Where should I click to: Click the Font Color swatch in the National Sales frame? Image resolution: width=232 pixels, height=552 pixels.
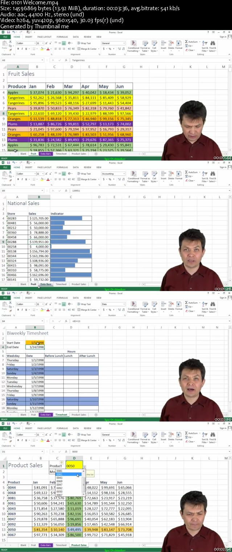tap(48, 179)
